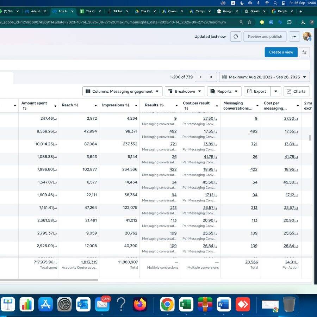Viewport: 317px width, 317px height.
Task: Open Chrome downloads icon in toolbar
Action: (x=303, y=22)
